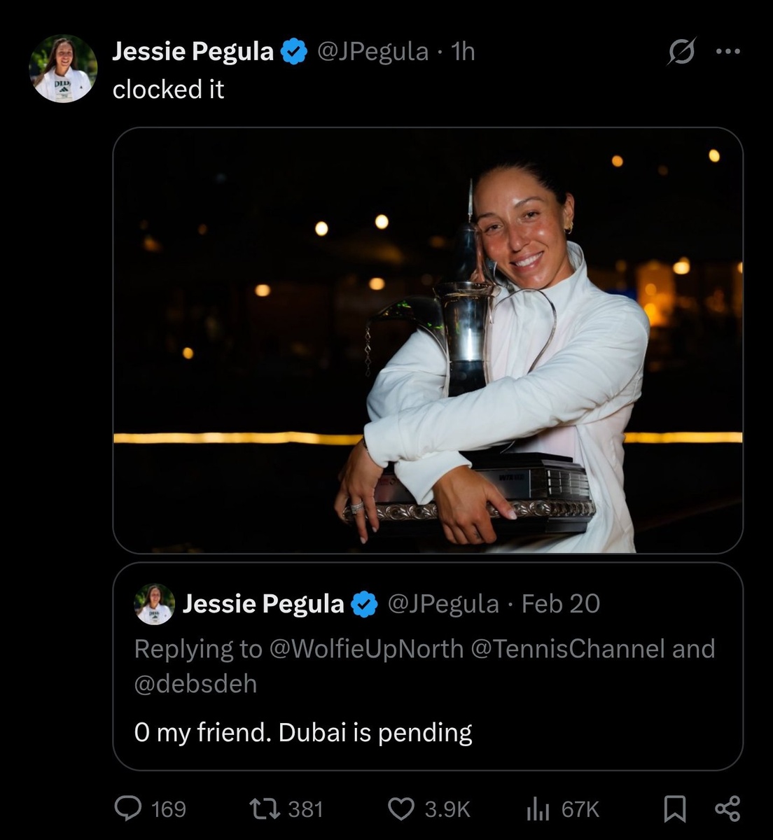Viewport: 773px width, 840px height.
Task: Open the trophy photo in the tweet
Action: tap(427, 340)
